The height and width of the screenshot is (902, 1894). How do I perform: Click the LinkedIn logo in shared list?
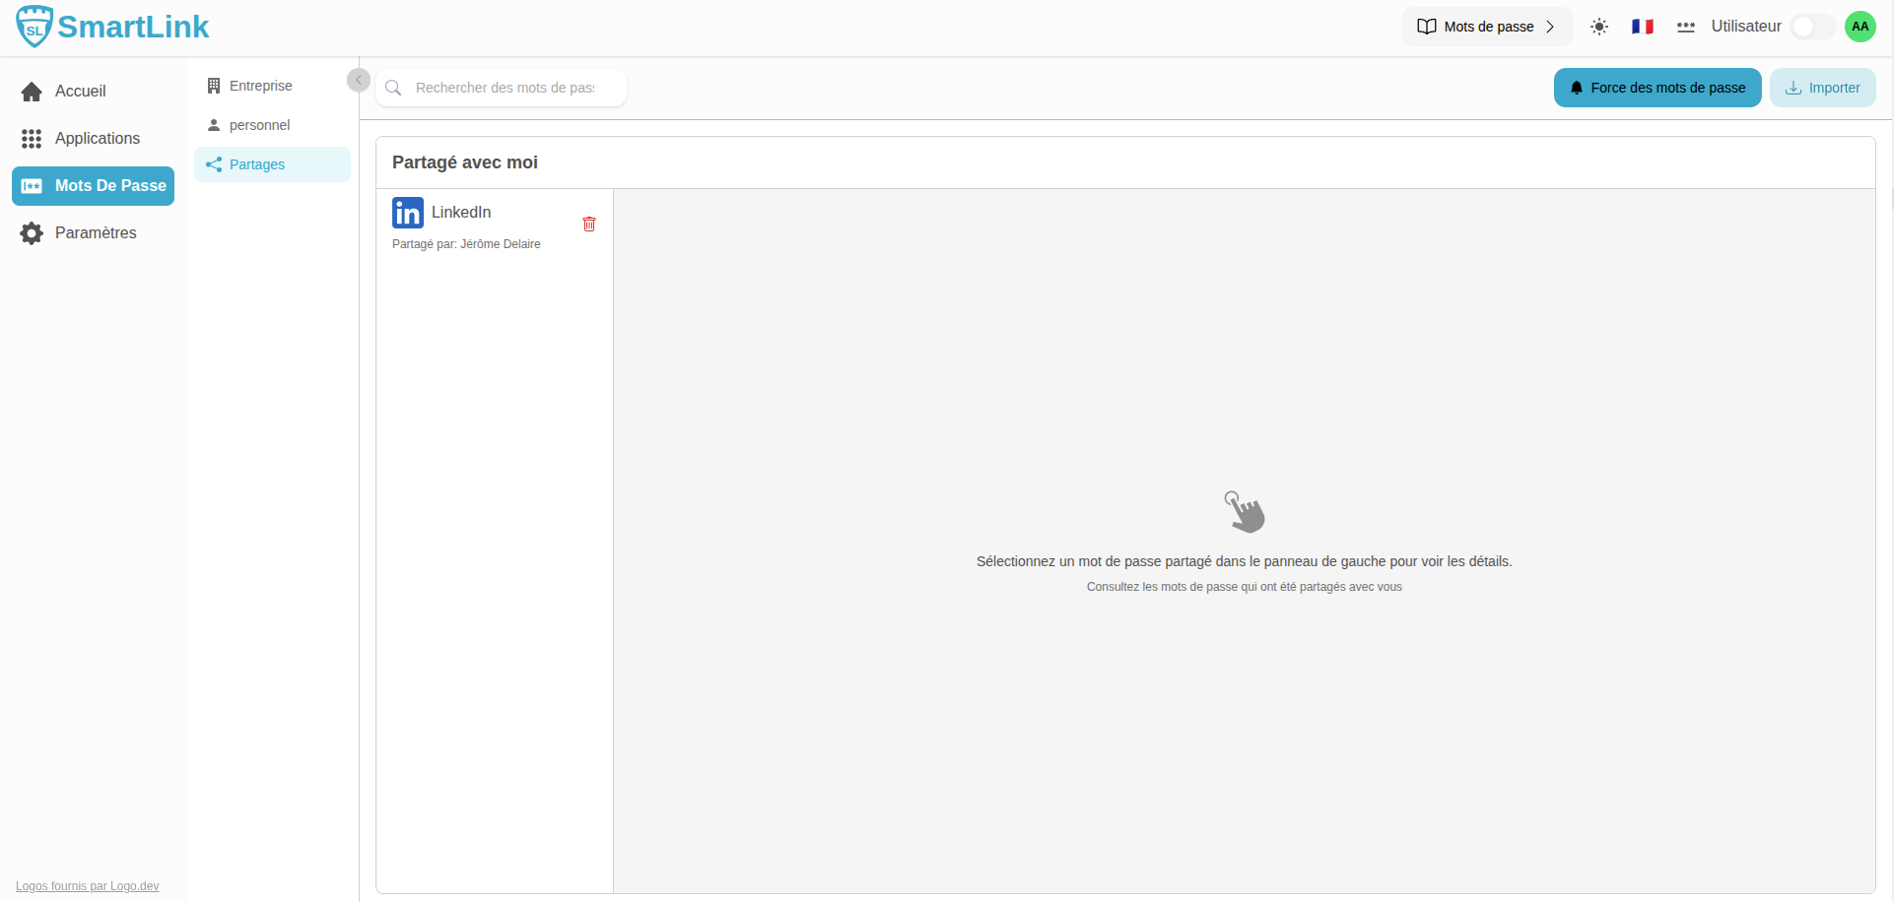408,213
